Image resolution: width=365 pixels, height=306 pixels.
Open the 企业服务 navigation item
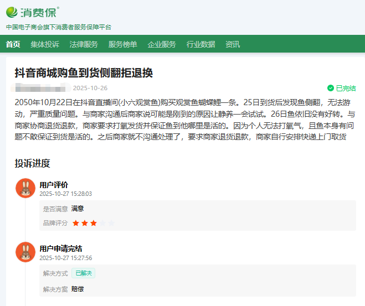[162, 44]
